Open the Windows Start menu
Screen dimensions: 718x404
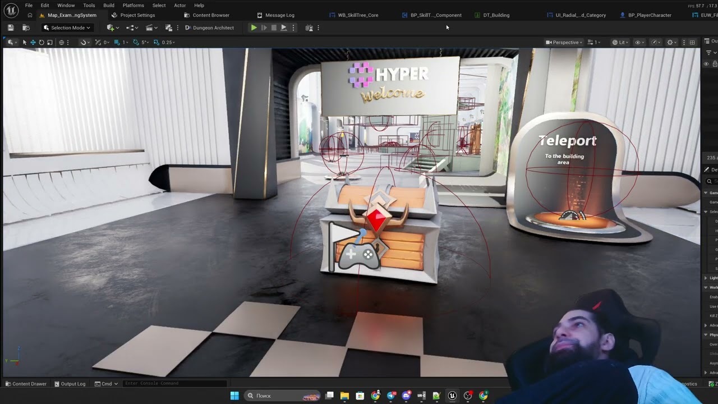tap(234, 396)
